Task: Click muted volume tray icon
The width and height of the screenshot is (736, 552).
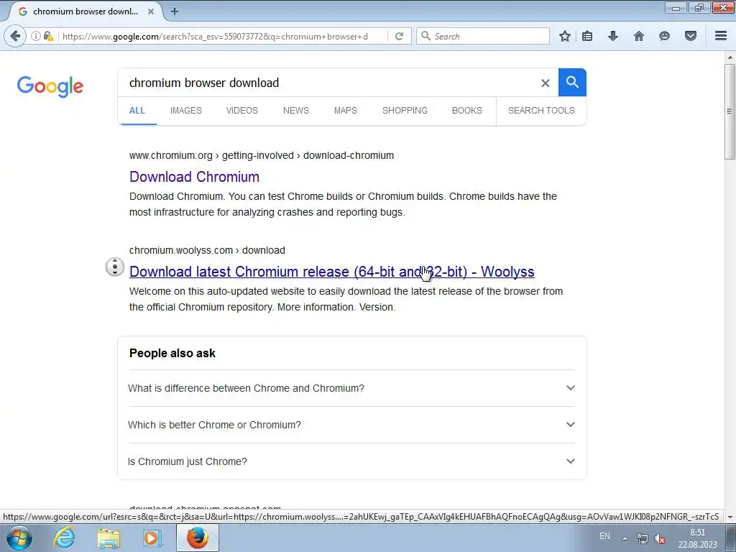Action: [x=660, y=538]
